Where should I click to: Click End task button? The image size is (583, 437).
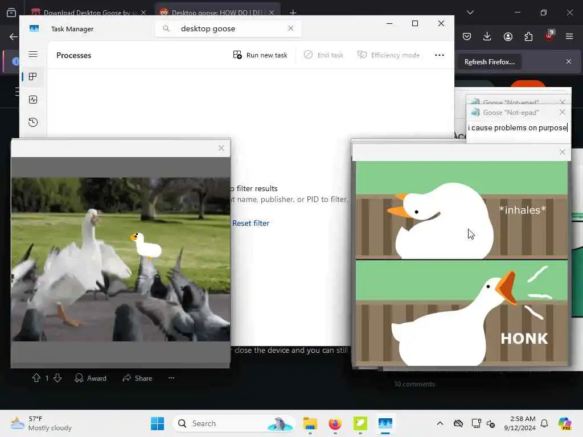[323, 55]
